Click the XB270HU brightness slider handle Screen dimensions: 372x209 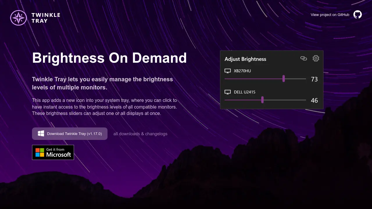[x=283, y=79]
